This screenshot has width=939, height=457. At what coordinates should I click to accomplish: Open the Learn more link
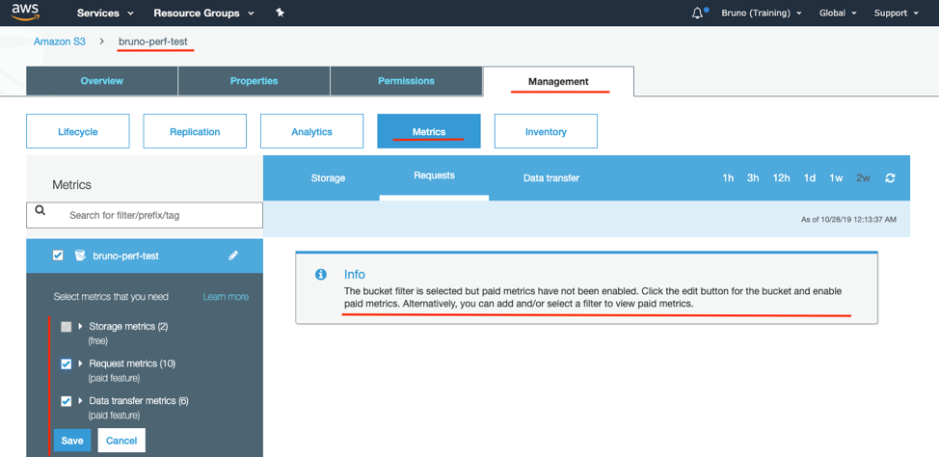click(x=226, y=297)
